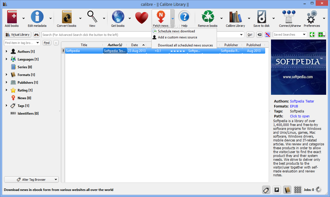Toggle the Book Details status bar icon

(x=287, y=190)
